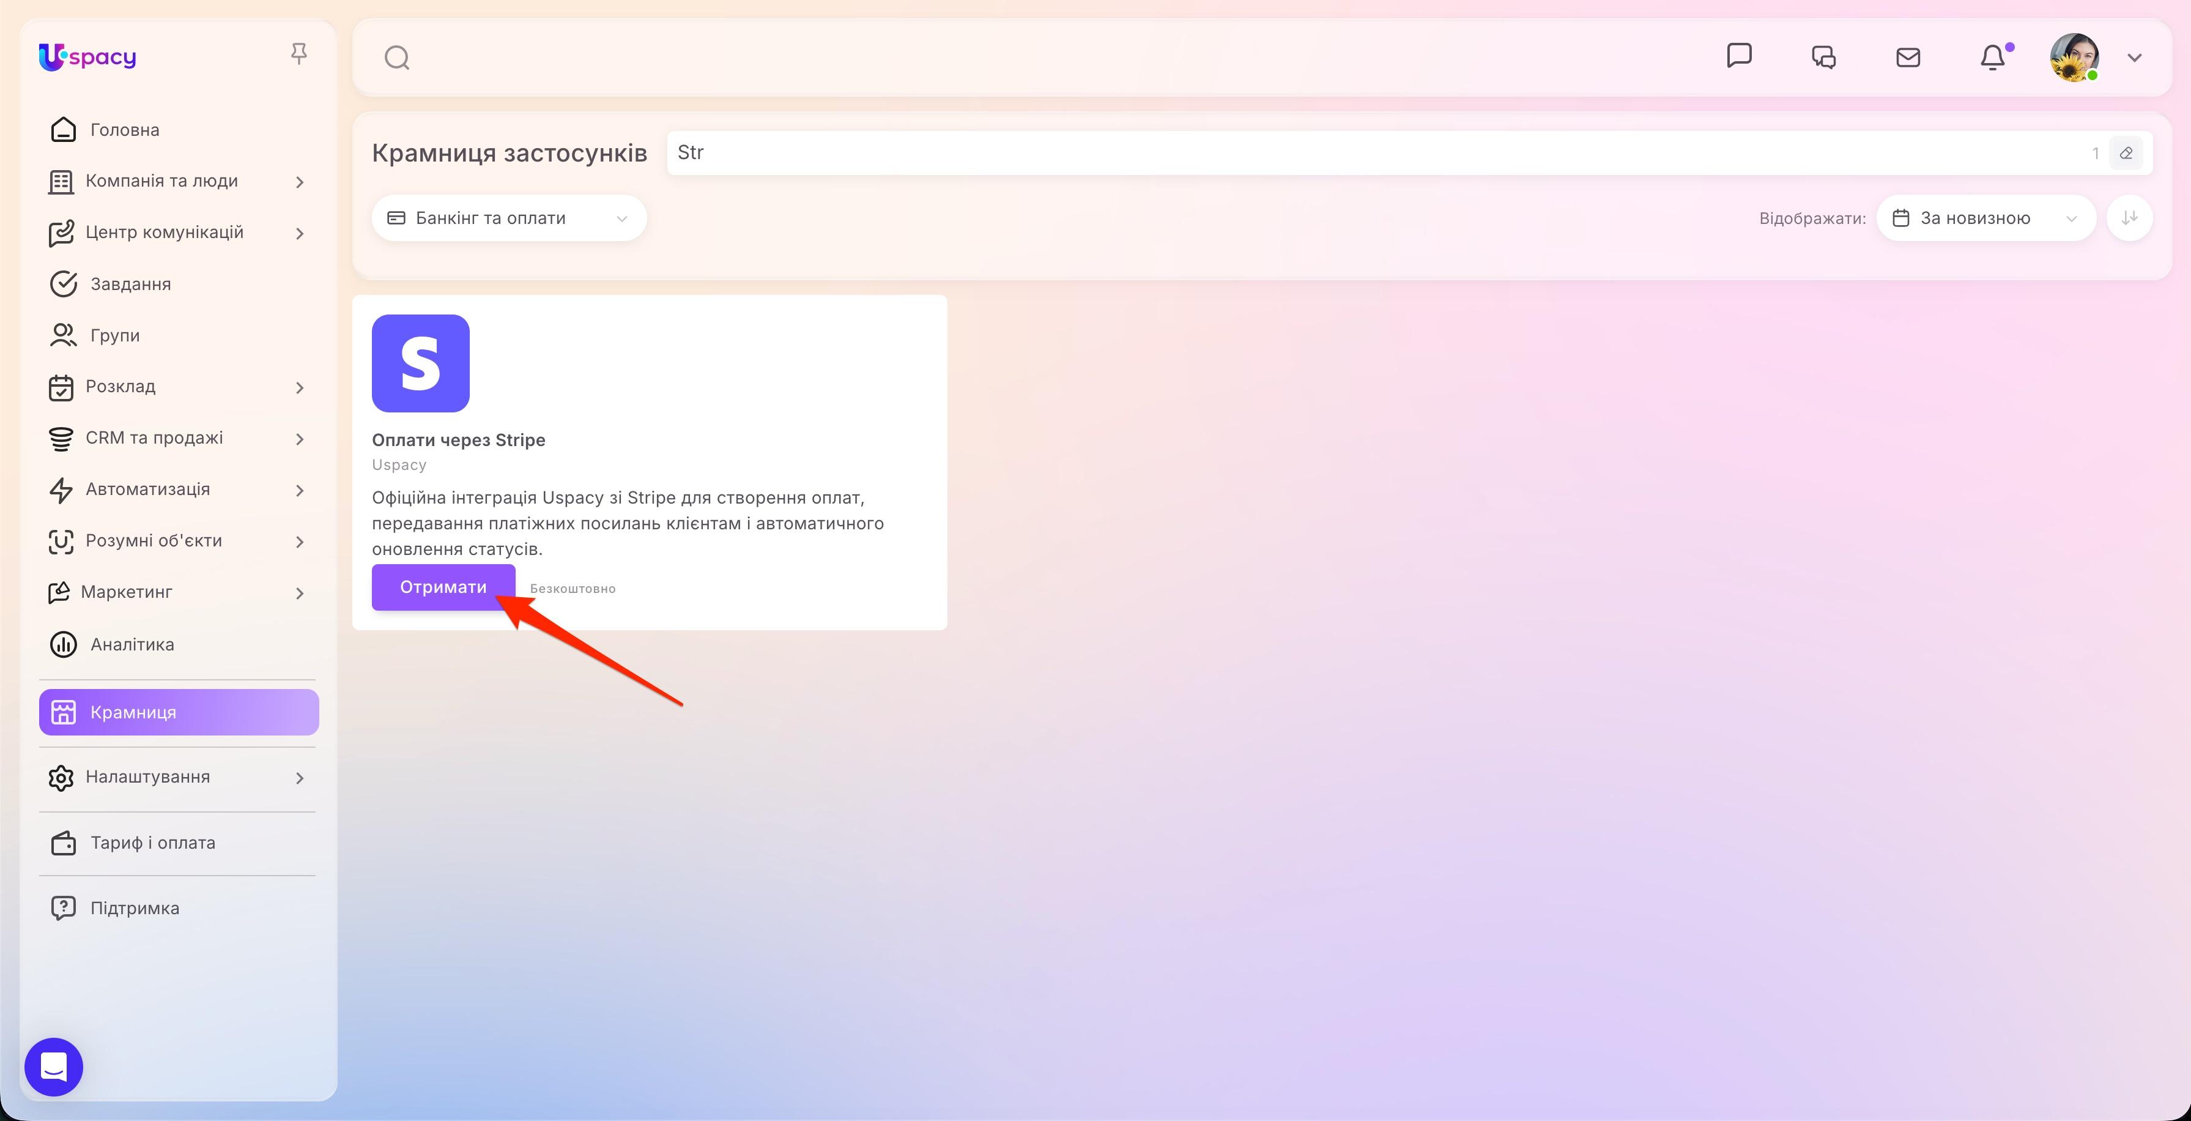This screenshot has height=1121, width=2191.
Task: Click the Отримати button
Action: (x=443, y=587)
